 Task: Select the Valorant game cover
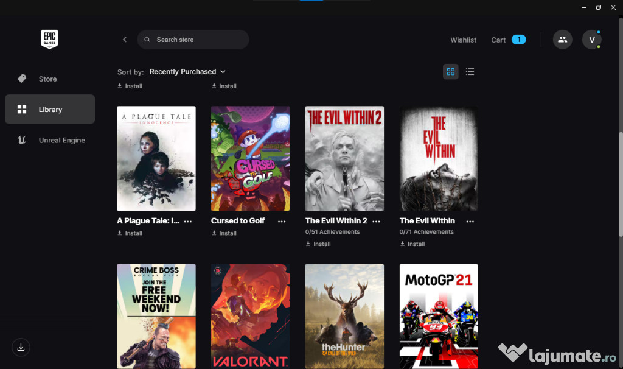point(250,317)
